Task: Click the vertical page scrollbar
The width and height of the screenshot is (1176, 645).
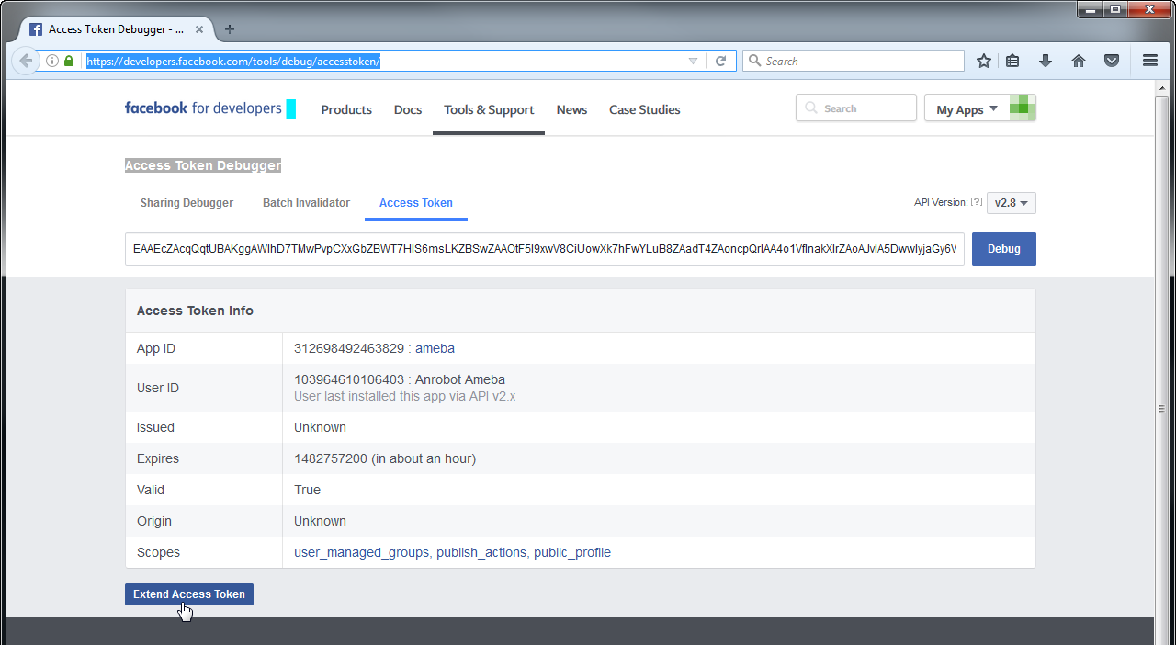Action: (x=1161, y=409)
